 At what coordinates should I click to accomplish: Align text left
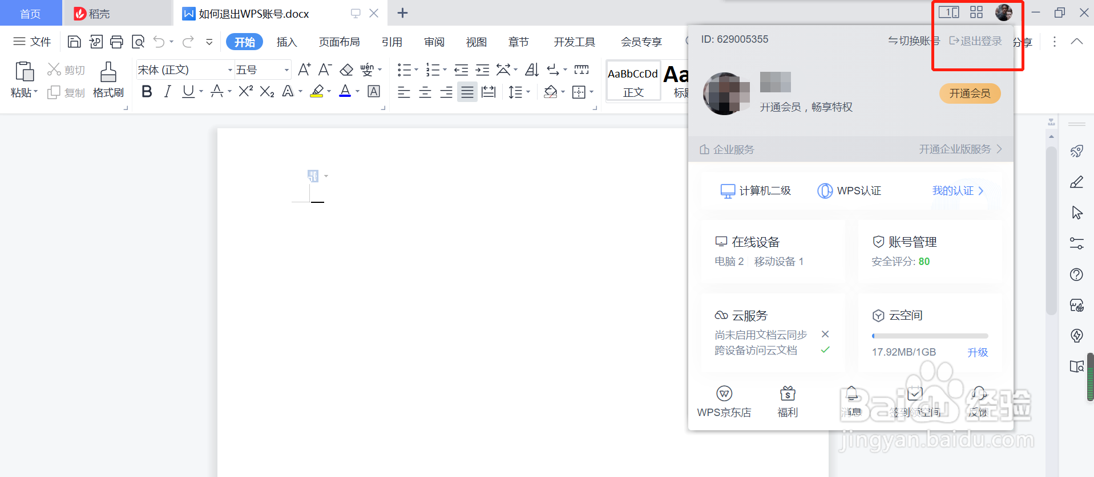[404, 92]
